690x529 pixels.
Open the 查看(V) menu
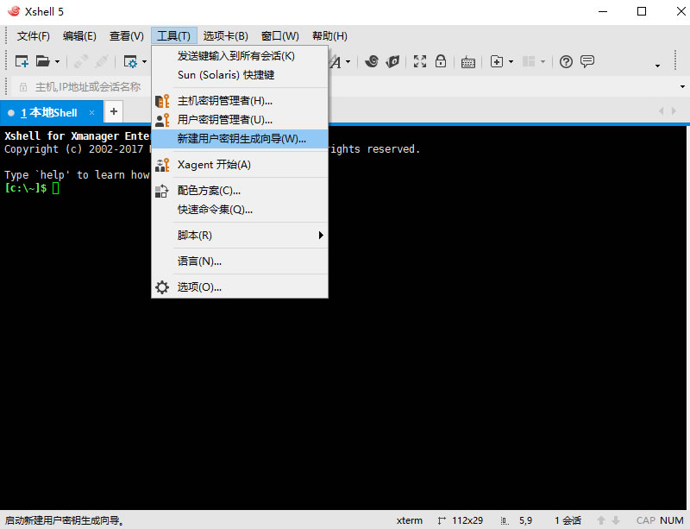click(126, 36)
